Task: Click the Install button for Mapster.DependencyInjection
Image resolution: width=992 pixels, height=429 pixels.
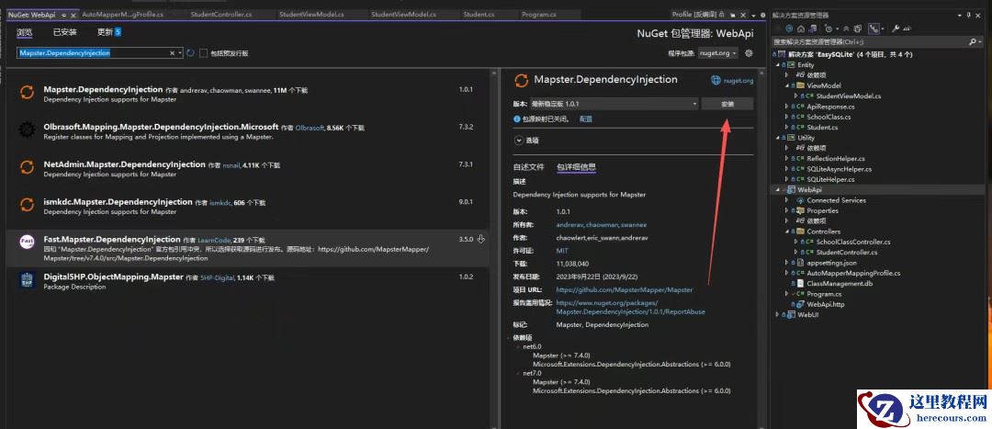Action: [727, 105]
